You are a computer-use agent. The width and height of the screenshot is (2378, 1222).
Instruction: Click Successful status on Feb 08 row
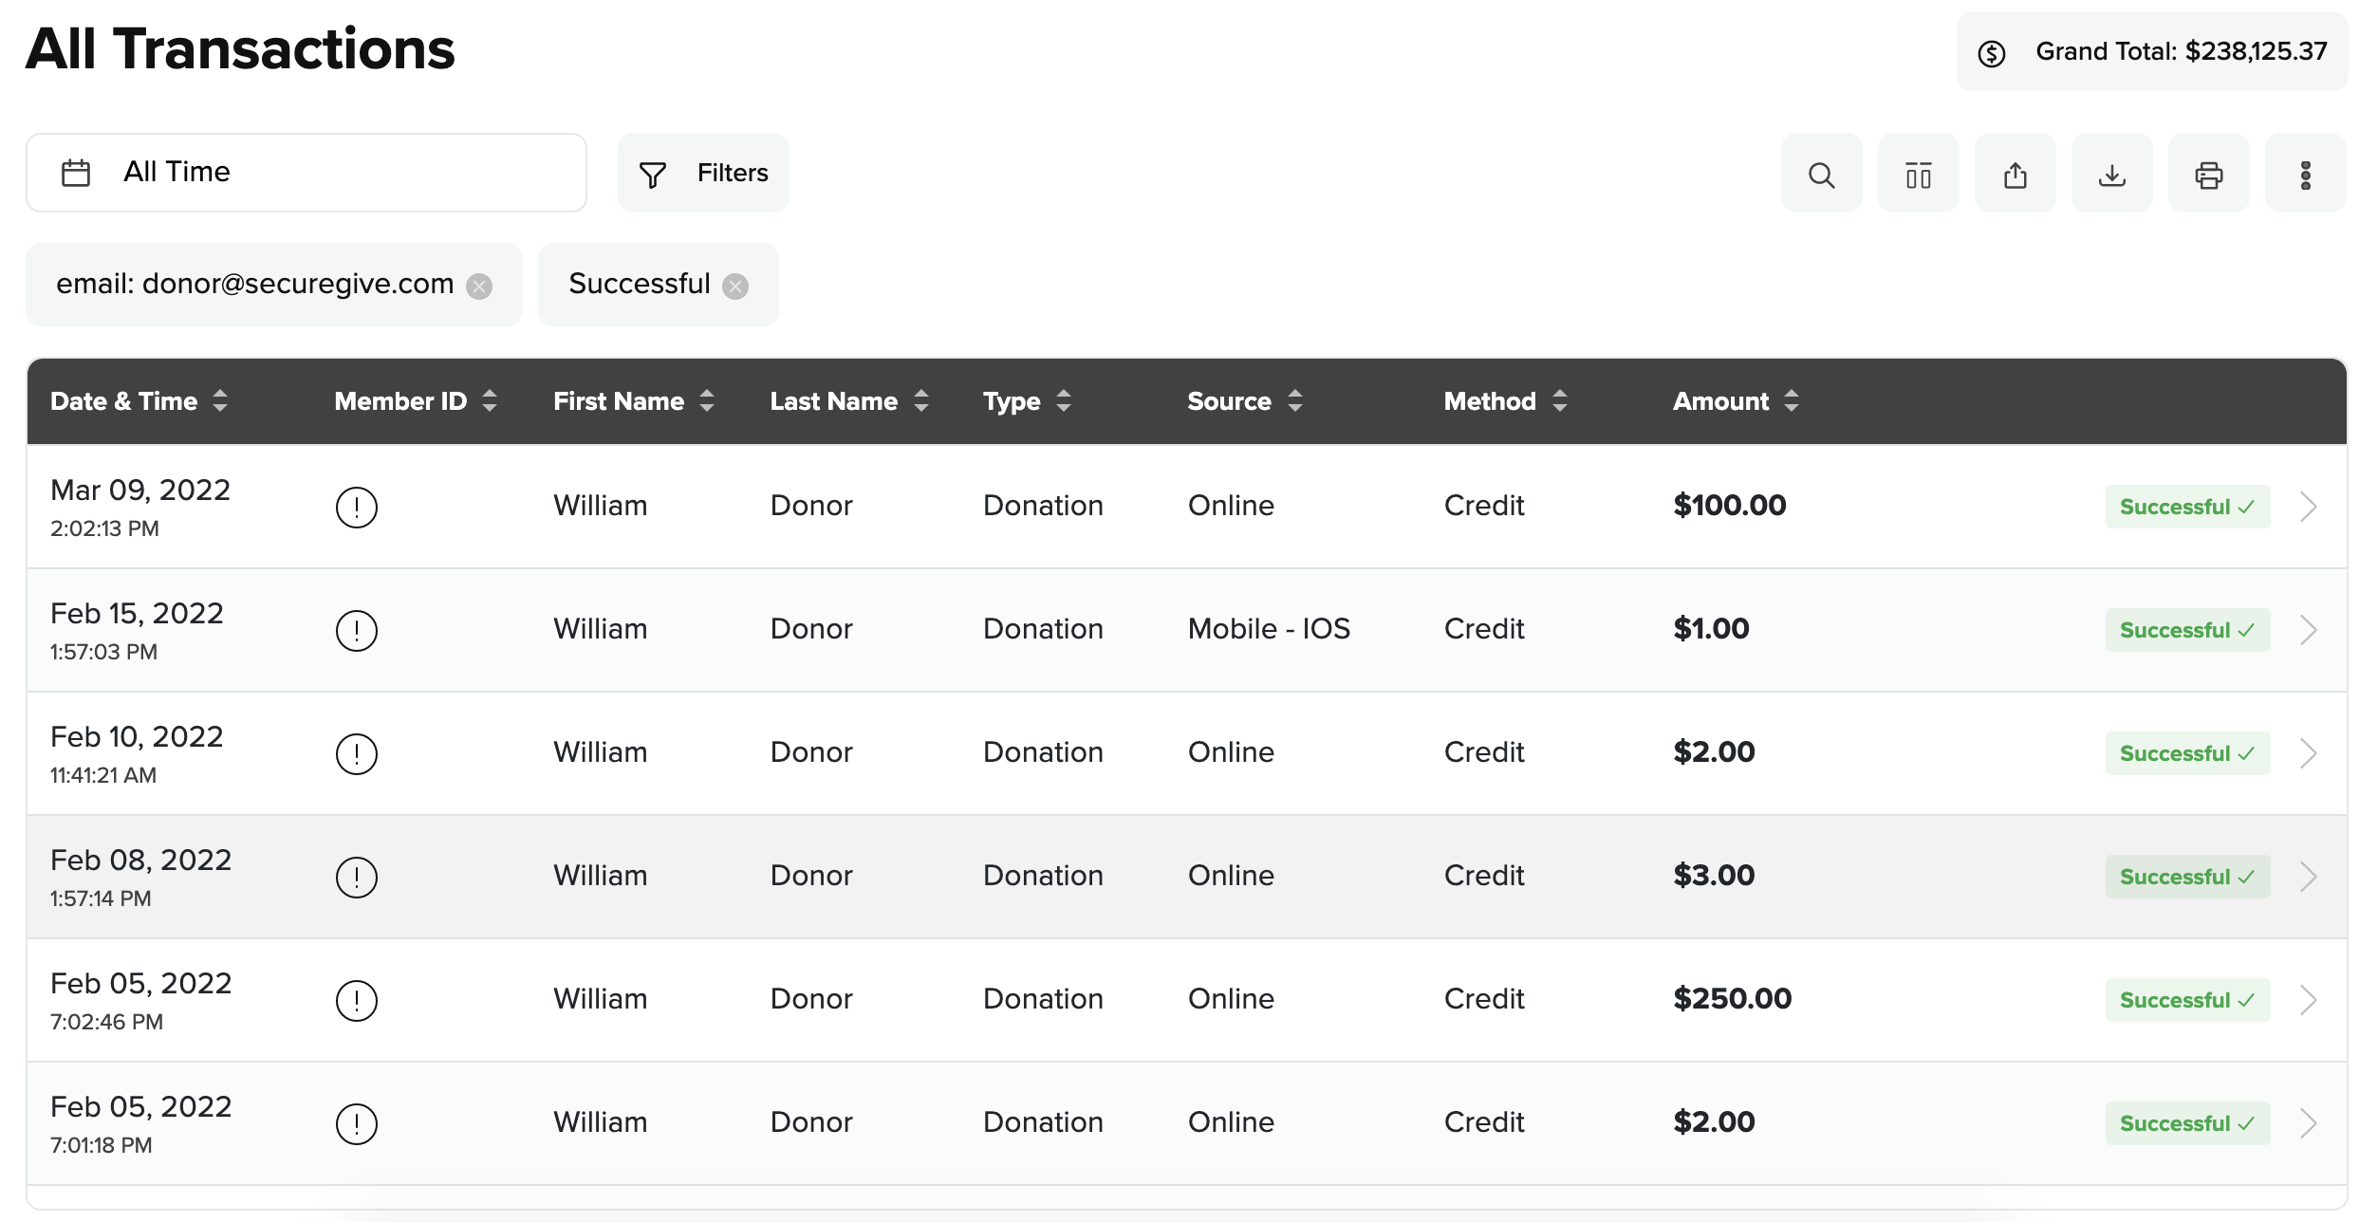tap(2186, 877)
